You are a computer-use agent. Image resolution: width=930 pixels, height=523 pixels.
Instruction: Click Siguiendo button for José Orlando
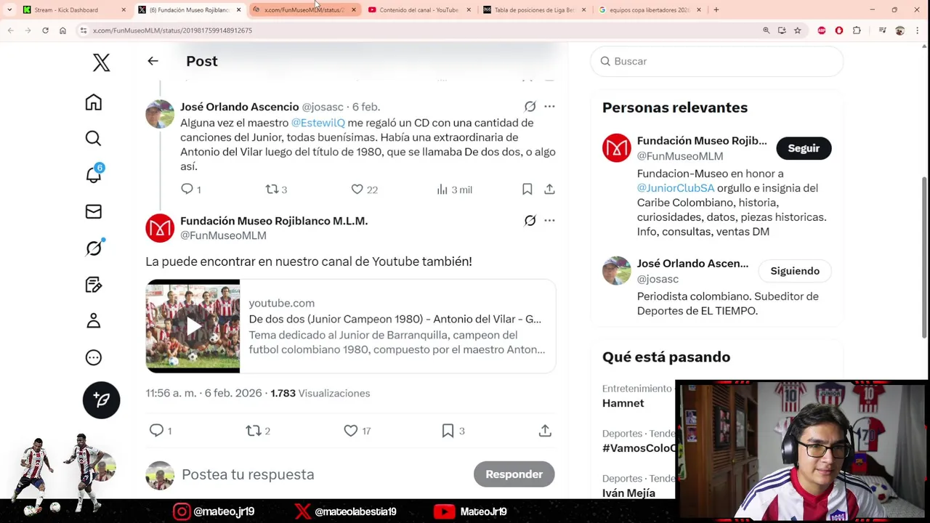point(795,271)
